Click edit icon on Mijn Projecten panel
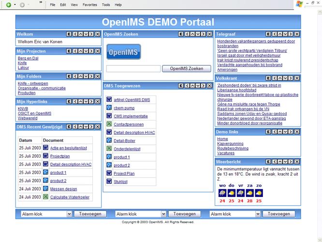The image size is (322, 242). (x=69, y=50)
